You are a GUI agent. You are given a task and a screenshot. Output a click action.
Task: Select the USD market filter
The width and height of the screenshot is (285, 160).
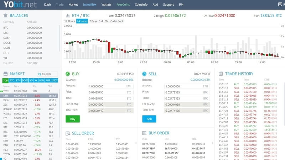[41, 80]
